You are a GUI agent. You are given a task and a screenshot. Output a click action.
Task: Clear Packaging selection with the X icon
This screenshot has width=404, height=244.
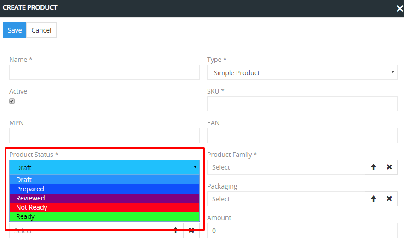click(x=389, y=199)
